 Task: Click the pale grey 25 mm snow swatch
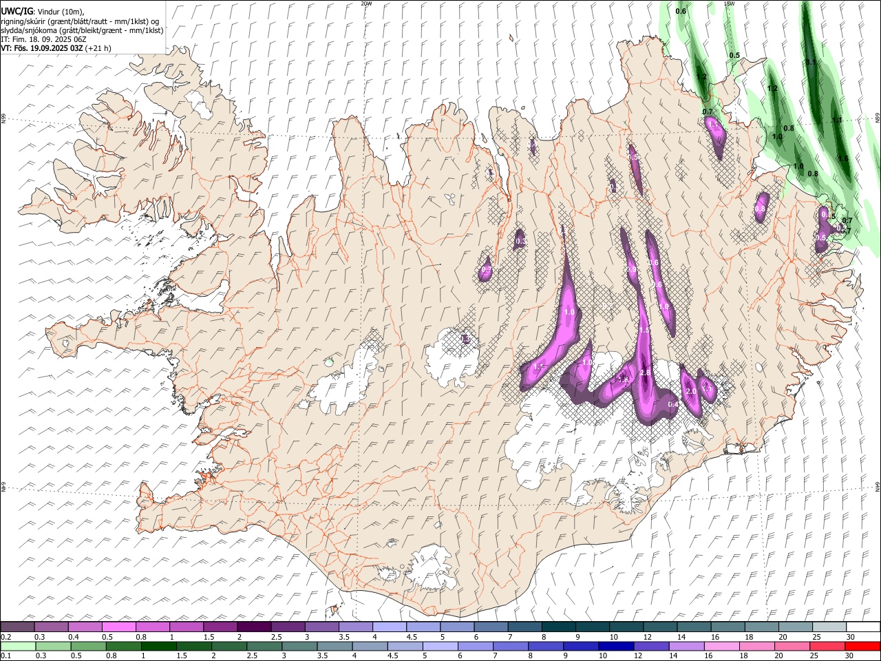830,627
